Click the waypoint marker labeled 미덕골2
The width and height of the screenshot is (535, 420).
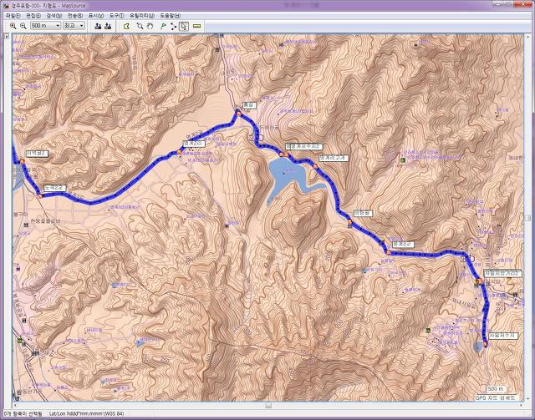23,161
